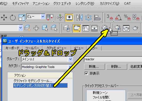This screenshot has width=142, height=101.
Task: Open the モディファイヤ menu
Action: (x=20, y=4)
